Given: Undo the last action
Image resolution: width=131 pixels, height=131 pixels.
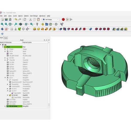Looking at the screenshot, I should [16, 19].
